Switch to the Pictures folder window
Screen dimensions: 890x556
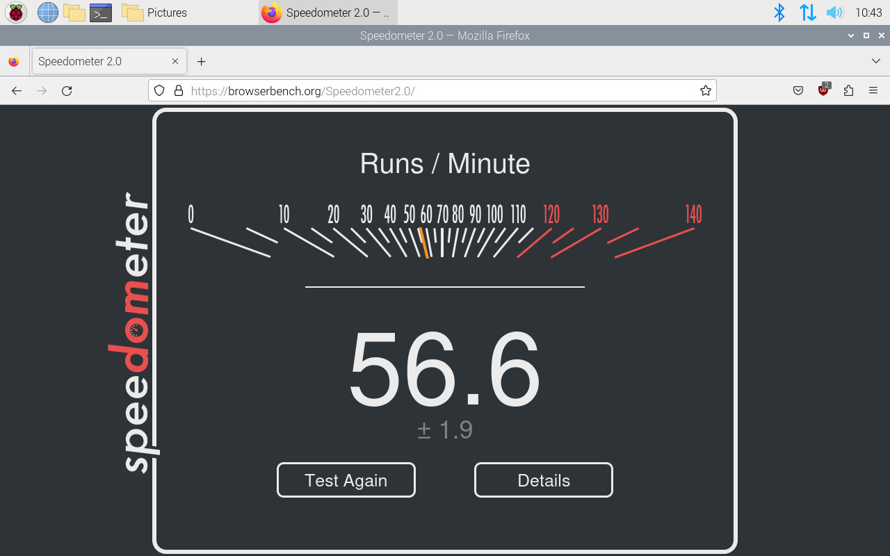pyautogui.click(x=154, y=13)
